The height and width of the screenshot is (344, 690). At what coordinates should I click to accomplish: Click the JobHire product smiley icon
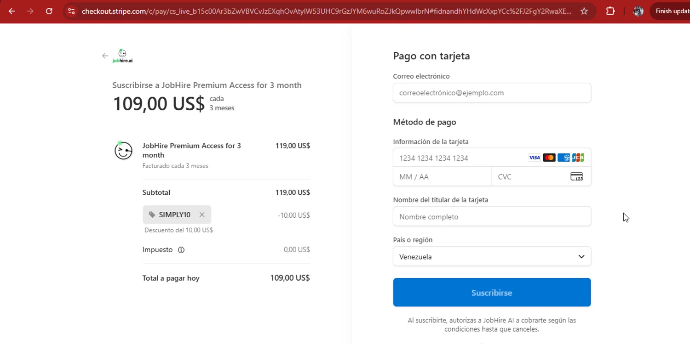point(123,150)
